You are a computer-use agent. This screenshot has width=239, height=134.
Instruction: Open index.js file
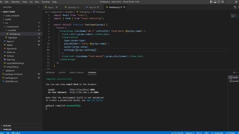(x=21, y=56)
